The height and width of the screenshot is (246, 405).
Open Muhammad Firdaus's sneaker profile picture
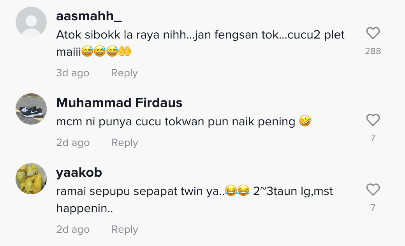pyautogui.click(x=31, y=109)
